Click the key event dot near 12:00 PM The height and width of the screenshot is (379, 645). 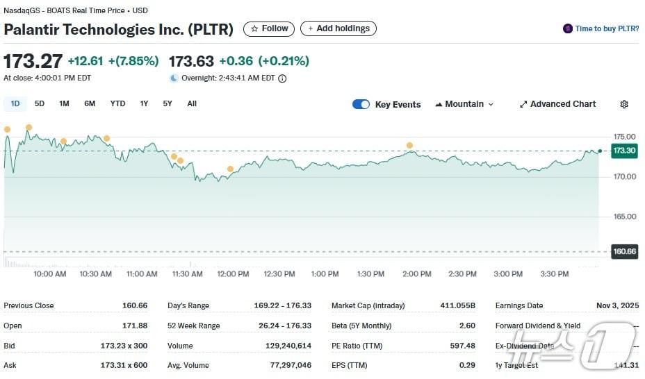(x=230, y=169)
